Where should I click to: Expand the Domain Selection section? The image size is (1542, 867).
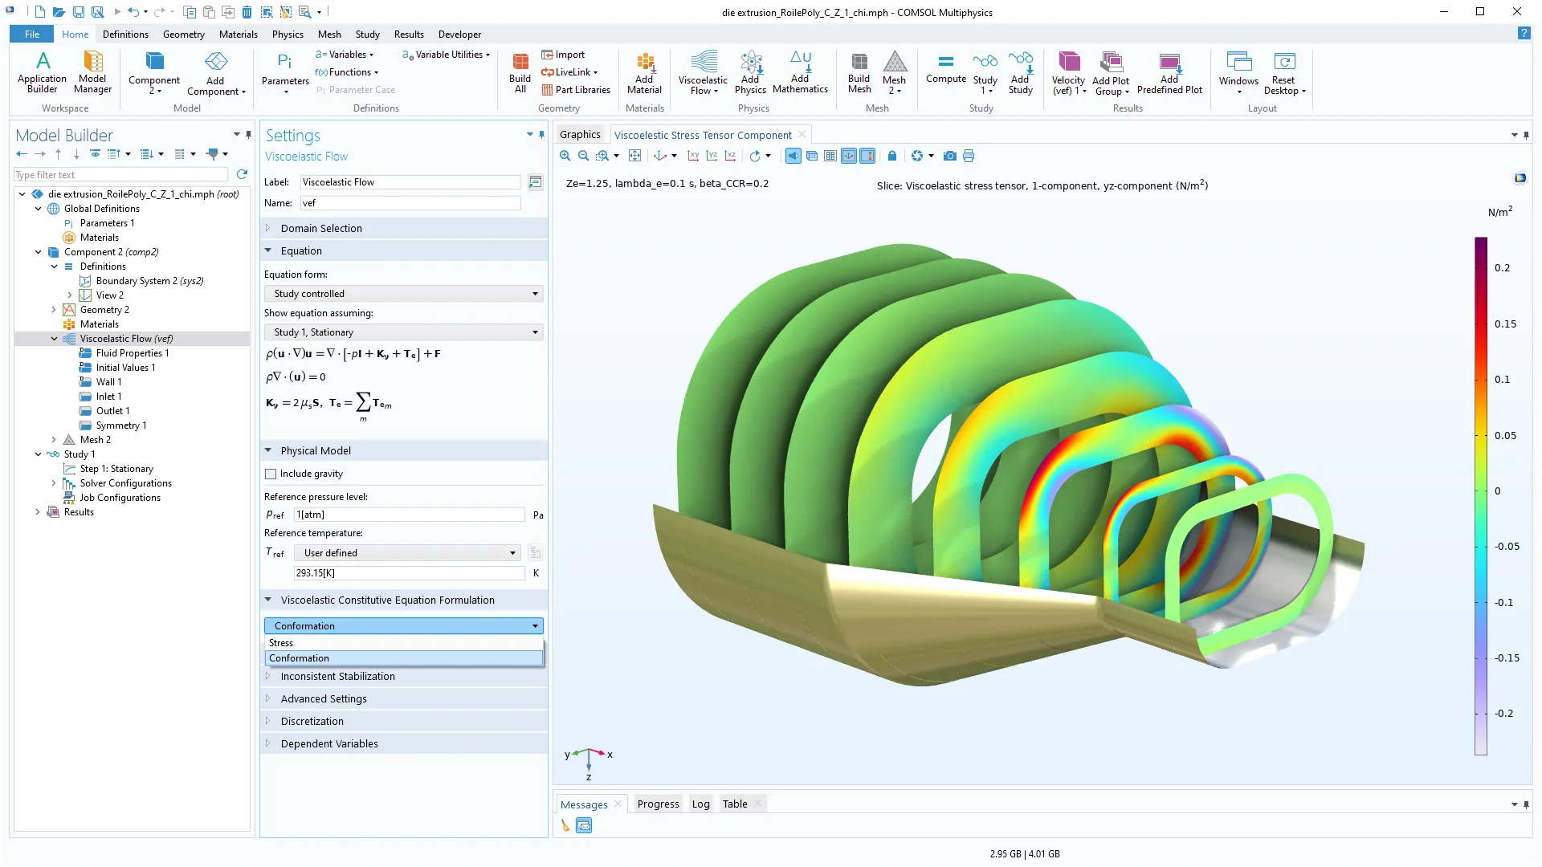coord(321,229)
